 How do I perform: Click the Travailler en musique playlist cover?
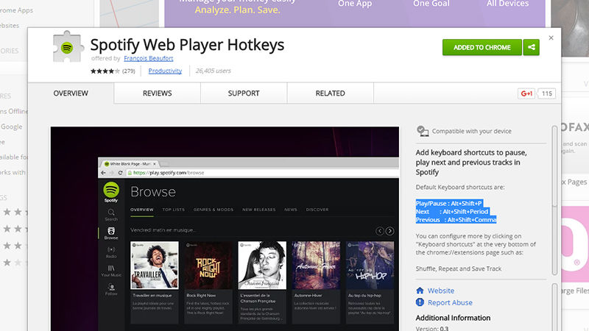(x=155, y=265)
